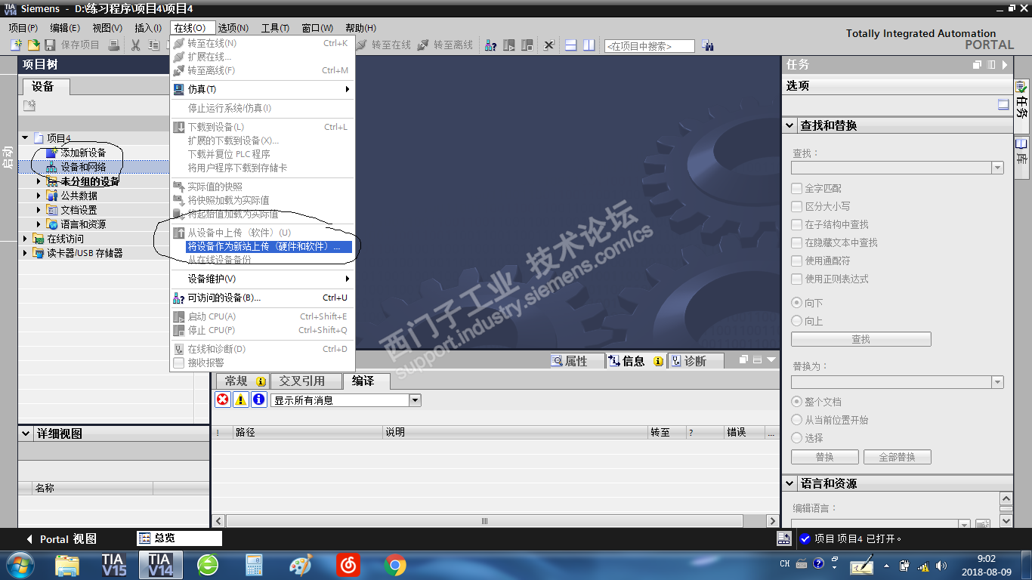Viewport: 1032px width, 580px height.
Task: Open the calculator from the taskbar
Action: coord(254,565)
